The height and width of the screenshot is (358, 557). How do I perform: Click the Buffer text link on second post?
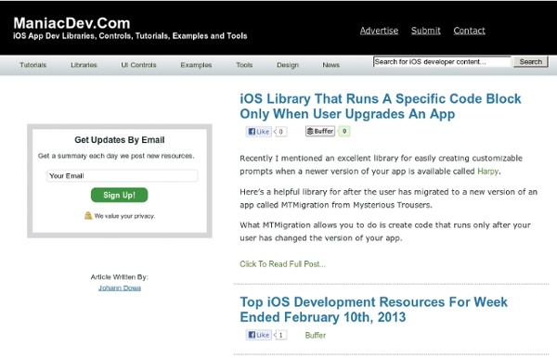click(x=316, y=336)
